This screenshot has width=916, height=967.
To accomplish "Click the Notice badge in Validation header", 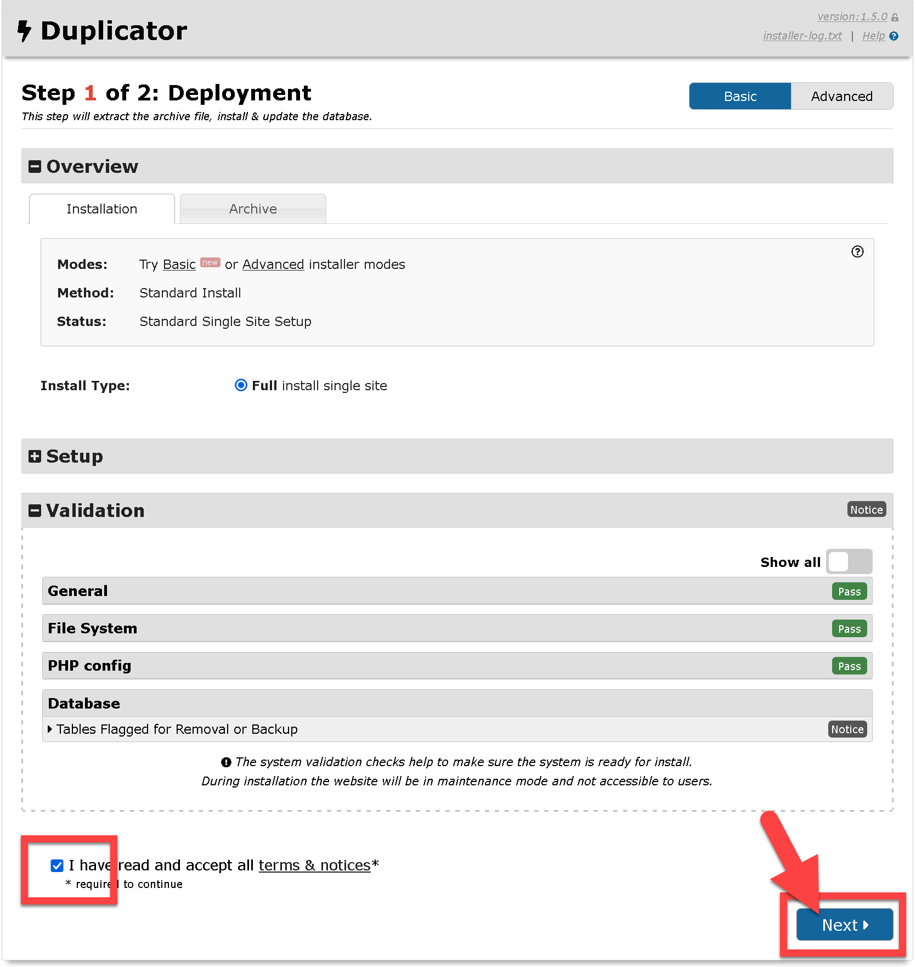I will [866, 510].
